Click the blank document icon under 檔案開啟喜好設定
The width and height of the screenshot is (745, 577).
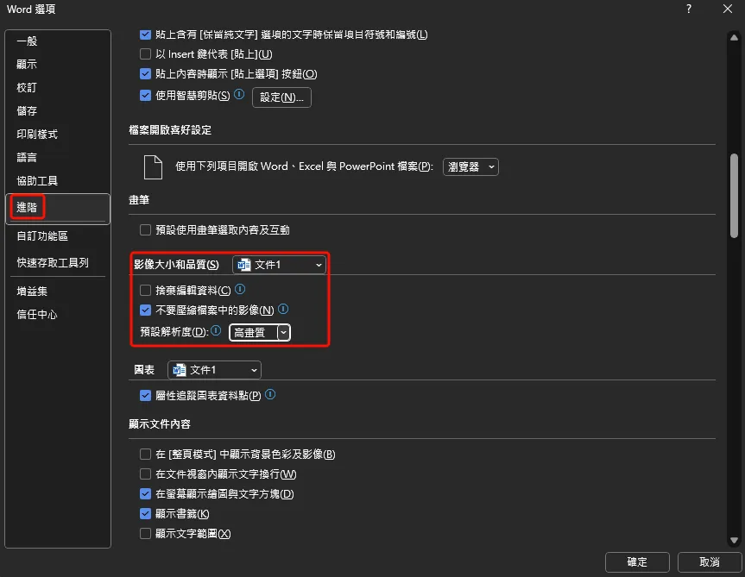153,167
